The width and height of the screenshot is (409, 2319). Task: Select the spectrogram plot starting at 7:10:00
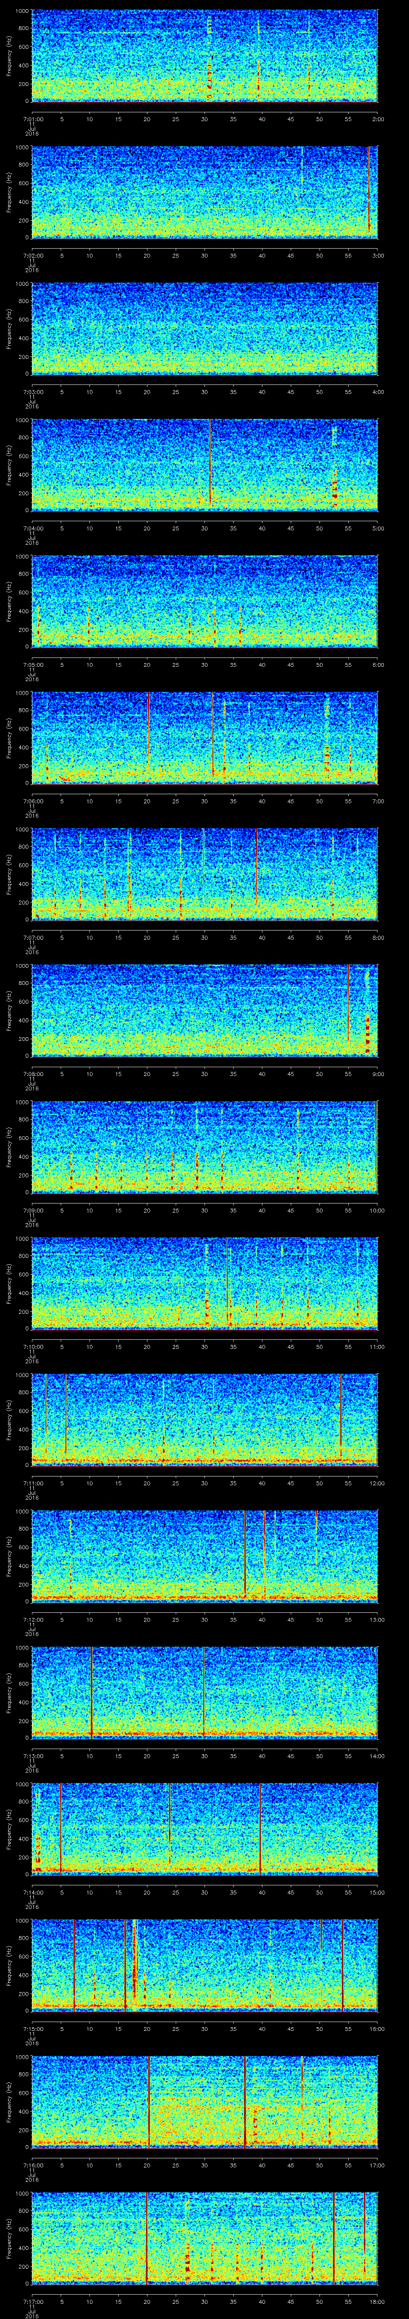pyautogui.click(x=204, y=1284)
